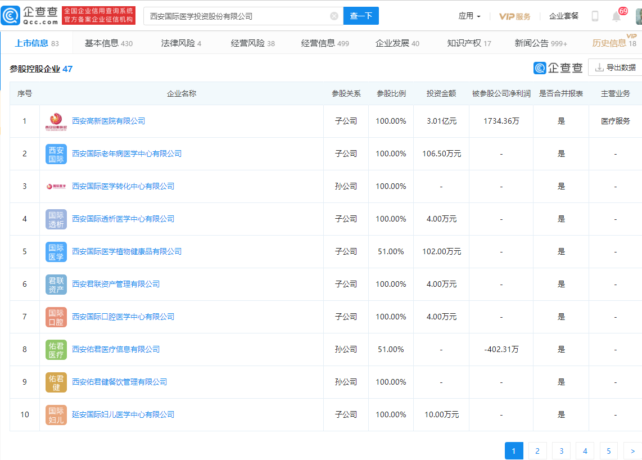Click the Qcc.com logo in header
Viewport: 642px width, 460px height.
point(29,16)
